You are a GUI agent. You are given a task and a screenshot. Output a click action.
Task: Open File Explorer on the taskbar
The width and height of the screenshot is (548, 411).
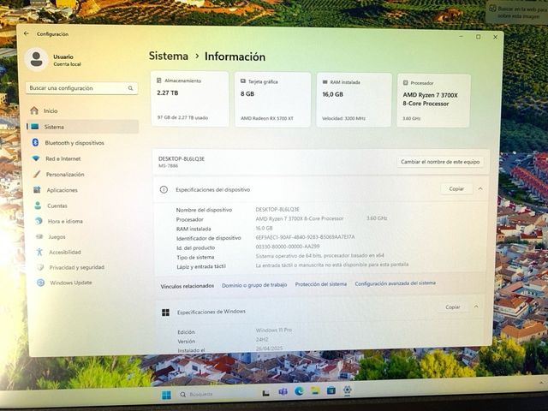click(x=315, y=390)
